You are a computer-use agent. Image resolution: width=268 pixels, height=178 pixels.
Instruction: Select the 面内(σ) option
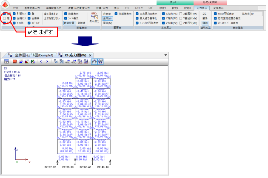[x=107, y=19]
